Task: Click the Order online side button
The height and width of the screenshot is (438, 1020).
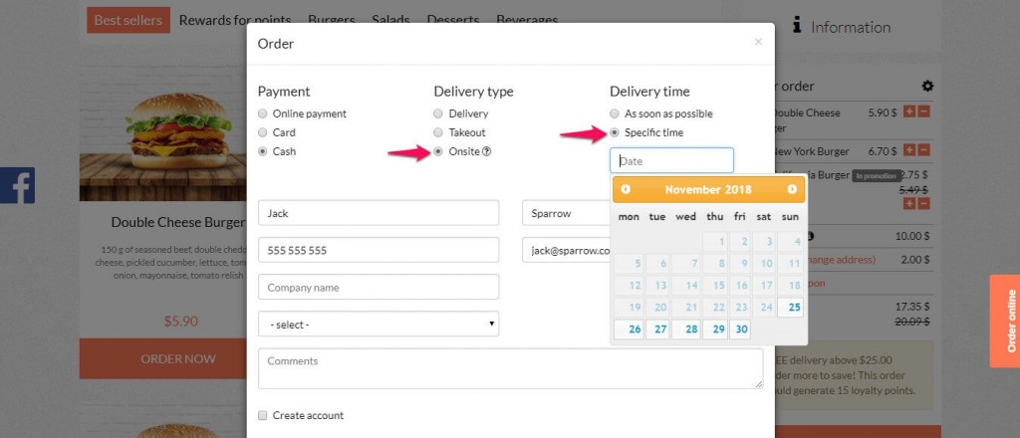Action: (1005, 321)
